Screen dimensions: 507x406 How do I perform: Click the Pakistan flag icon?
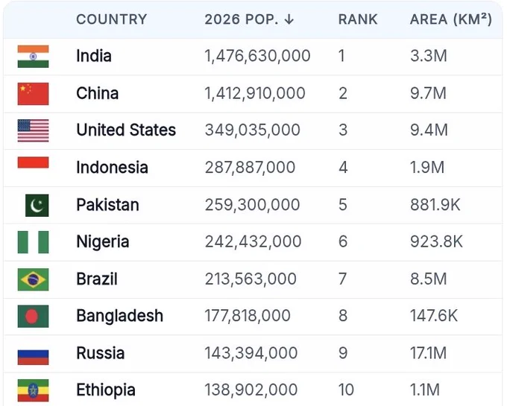pos(37,205)
